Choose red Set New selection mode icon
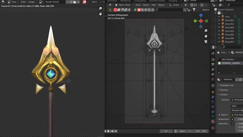 click(x=115, y=10)
